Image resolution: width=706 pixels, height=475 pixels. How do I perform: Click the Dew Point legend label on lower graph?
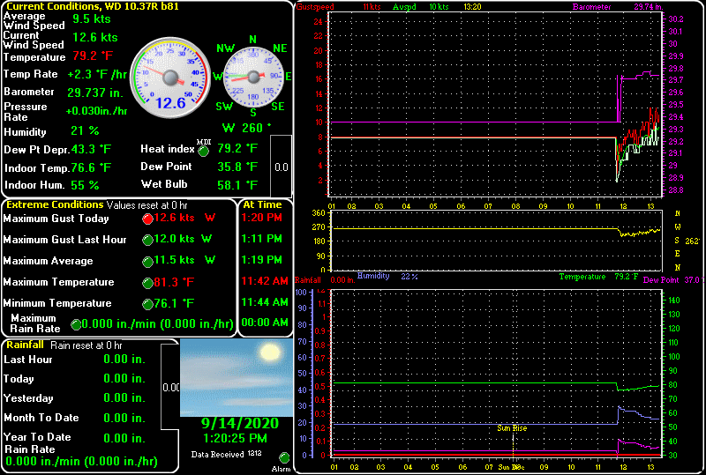tap(660, 279)
